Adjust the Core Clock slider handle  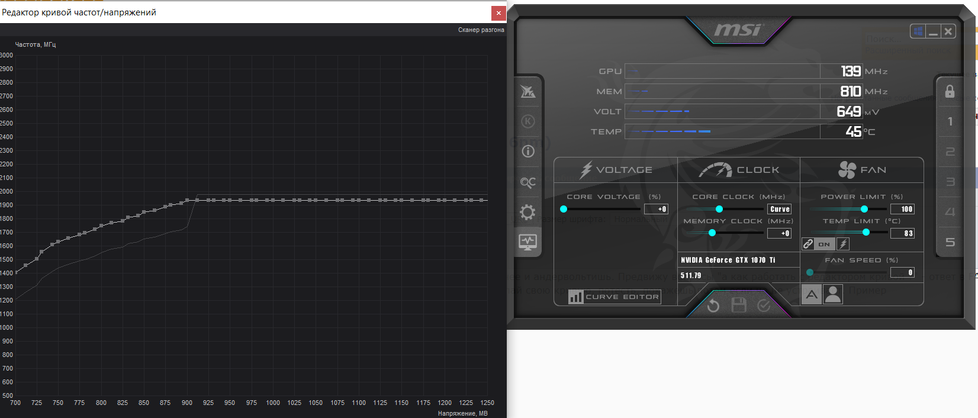click(719, 209)
